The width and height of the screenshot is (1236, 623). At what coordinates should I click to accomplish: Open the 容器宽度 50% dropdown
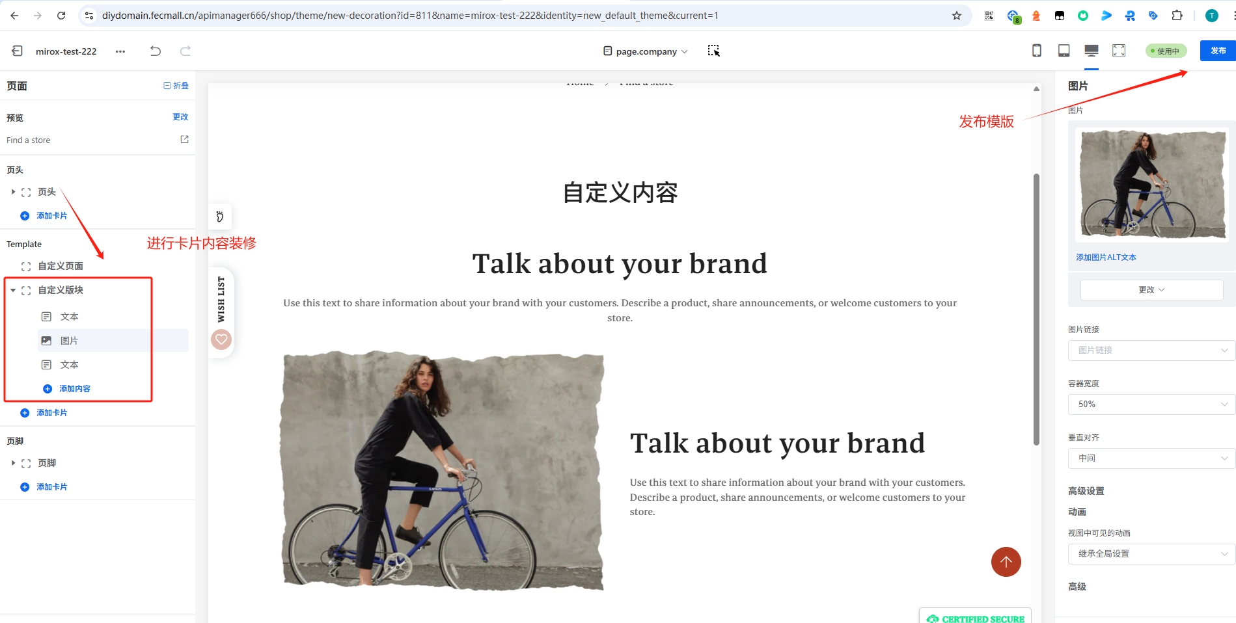pyautogui.click(x=1151, y=404)
